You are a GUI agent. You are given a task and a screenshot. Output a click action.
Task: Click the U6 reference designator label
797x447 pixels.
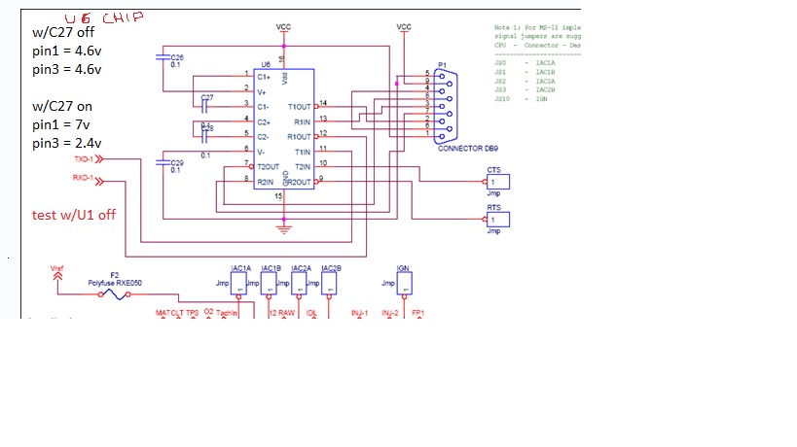coord(266,64)
